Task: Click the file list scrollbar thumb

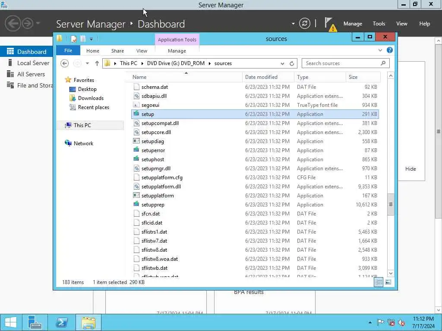Action: coord(391,204)
